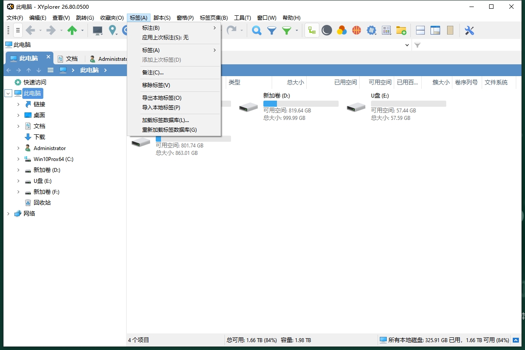
Task: Open the address bar dropdown arrow
Action: (x=407, y=45)
